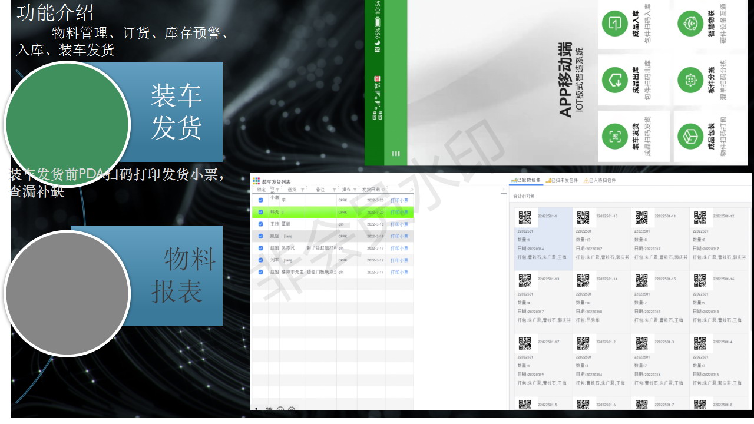
Task: Click the QR code of package 22022501-11
Action: pos(641,218)
